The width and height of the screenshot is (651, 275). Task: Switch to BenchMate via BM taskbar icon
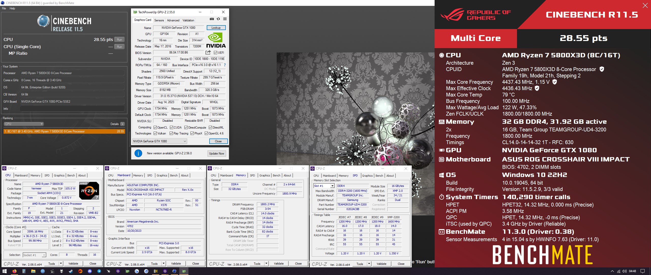pos(155,271)
